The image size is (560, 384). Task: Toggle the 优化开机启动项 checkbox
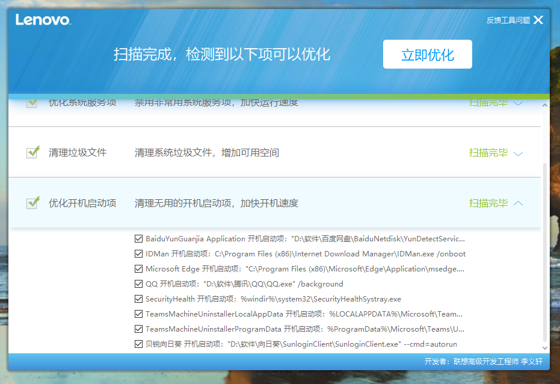(x=32, y=203)
